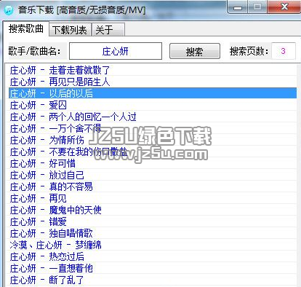This screenshot has width=301, height=287.
Task: Select song 再见只是陌生人
Action: point(153,82)
